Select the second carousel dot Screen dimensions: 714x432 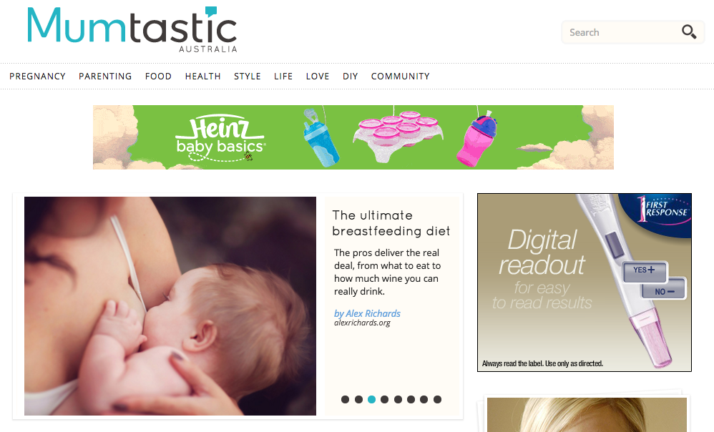pyautogui.click(x=359, y=399)
